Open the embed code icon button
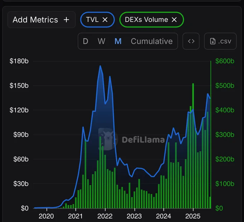Image resolution: width=244 pixels, height=222 pixels. tap(191, 41)
